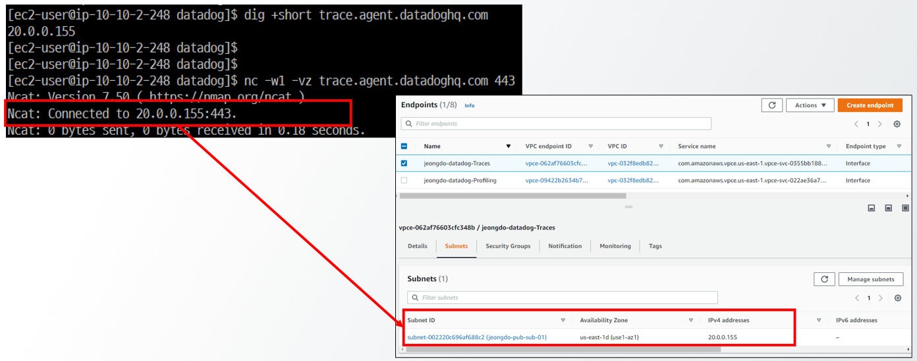Click Interface type in Profiling row
917x361 pixels.
(858, 180)
